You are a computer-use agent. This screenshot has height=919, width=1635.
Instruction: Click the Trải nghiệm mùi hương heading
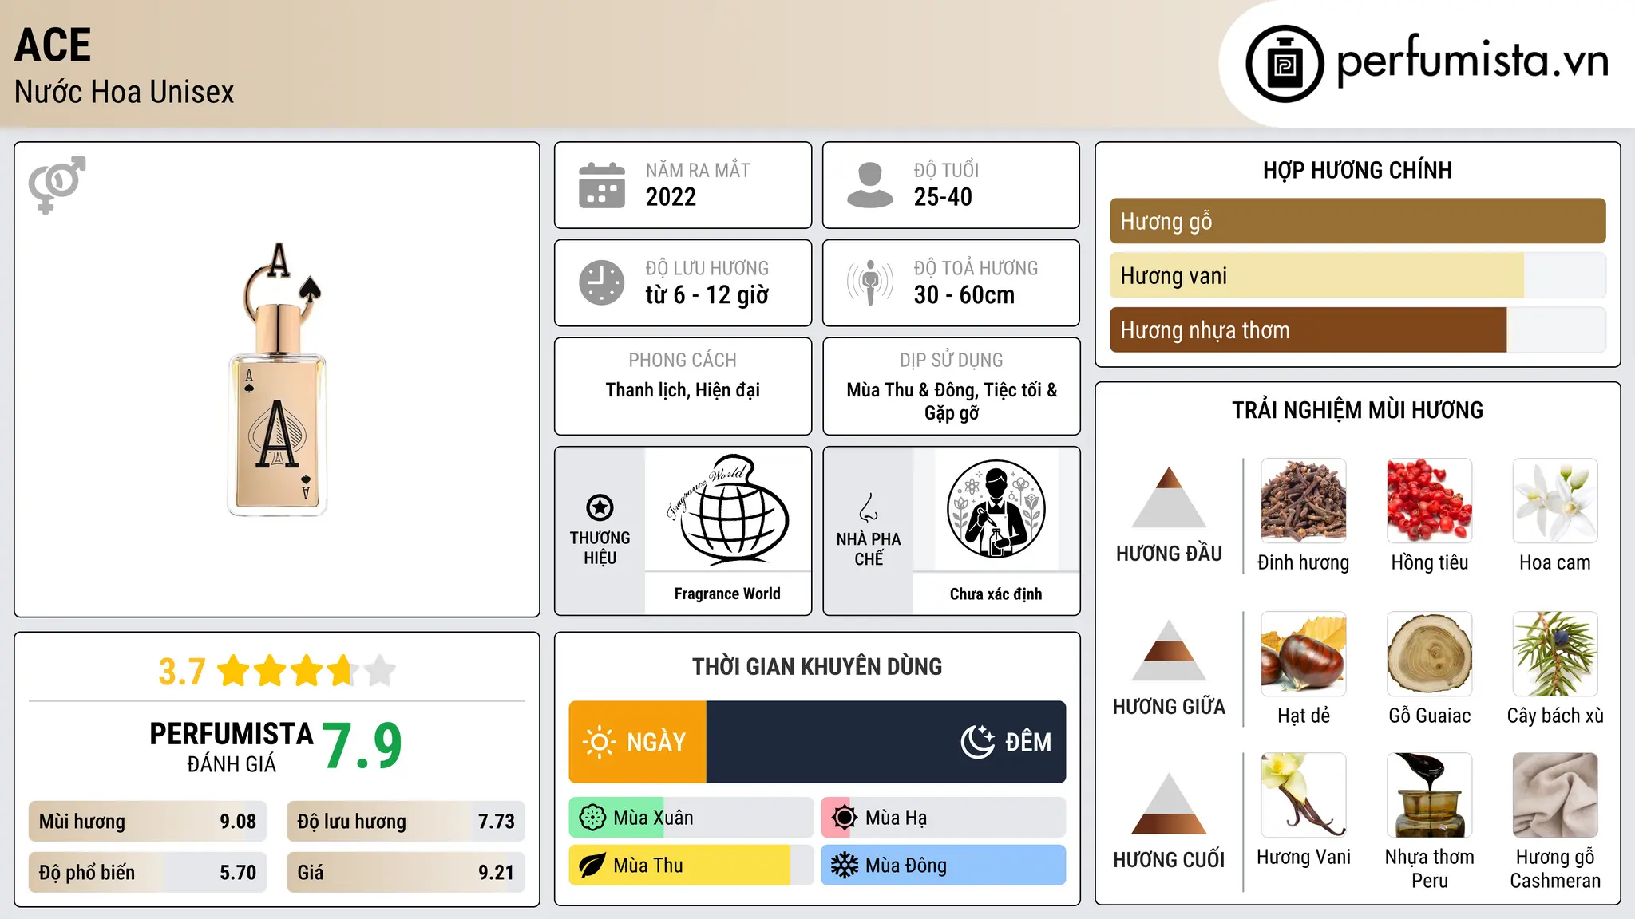(x=1357, y=410)
